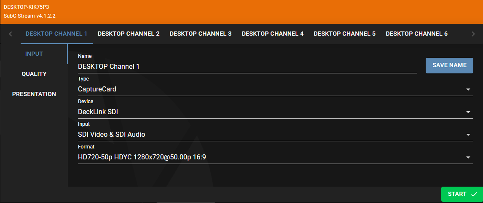This screenshot has width=483, height=203.
Task: Select the Desktop Channel 4 tab
Action: (273, 34)
